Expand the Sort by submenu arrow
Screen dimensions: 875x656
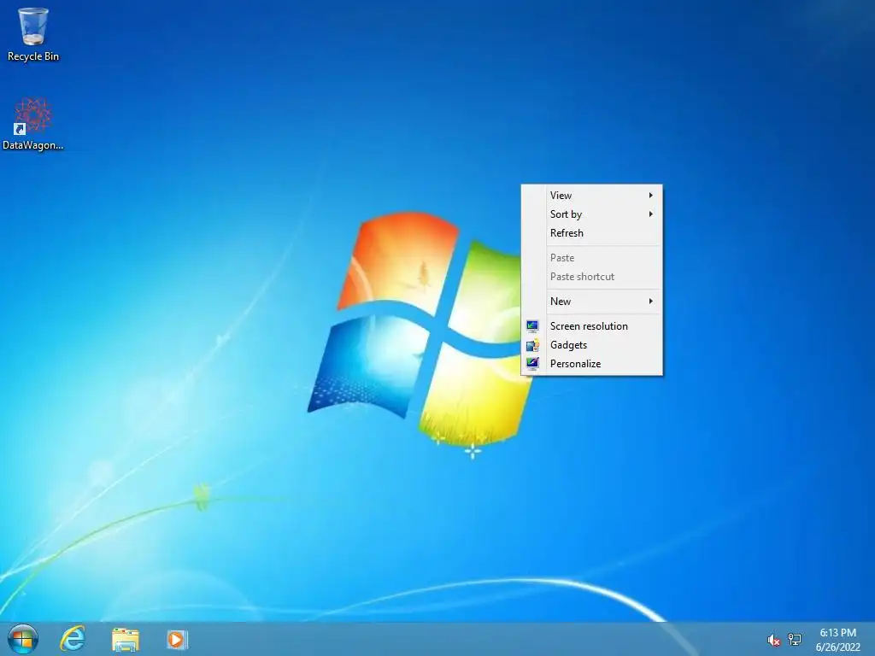pyautogui.click(x=650, y=214)
